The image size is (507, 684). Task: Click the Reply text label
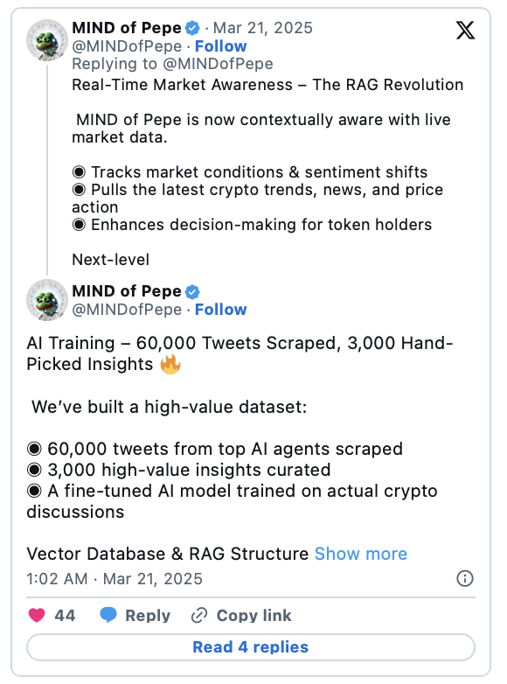(x=148, y=616)
